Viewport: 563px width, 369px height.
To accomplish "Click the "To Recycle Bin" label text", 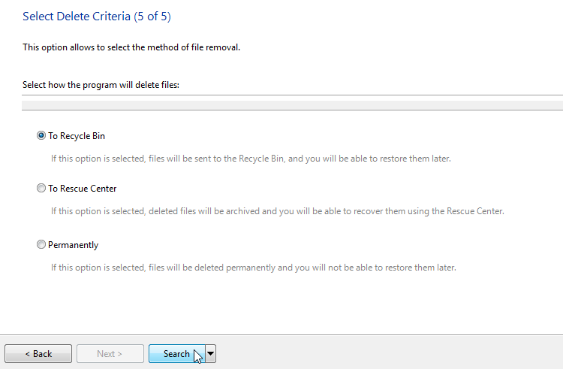I will pyautogui.click(x=77, y=136).
